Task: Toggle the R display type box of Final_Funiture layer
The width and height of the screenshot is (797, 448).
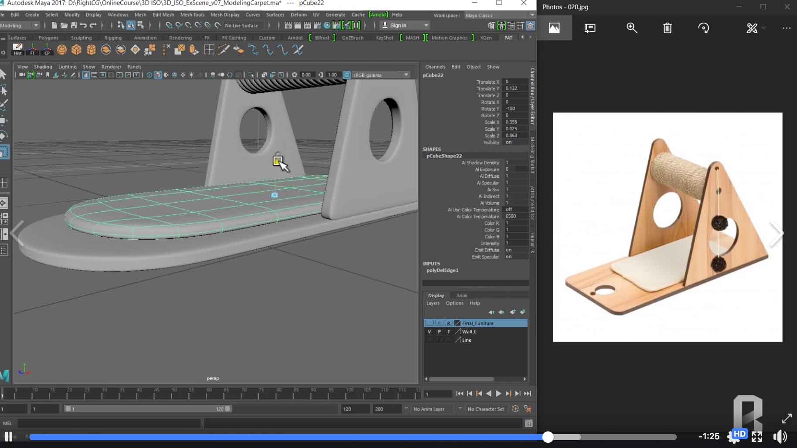Action: coord(448,323)
